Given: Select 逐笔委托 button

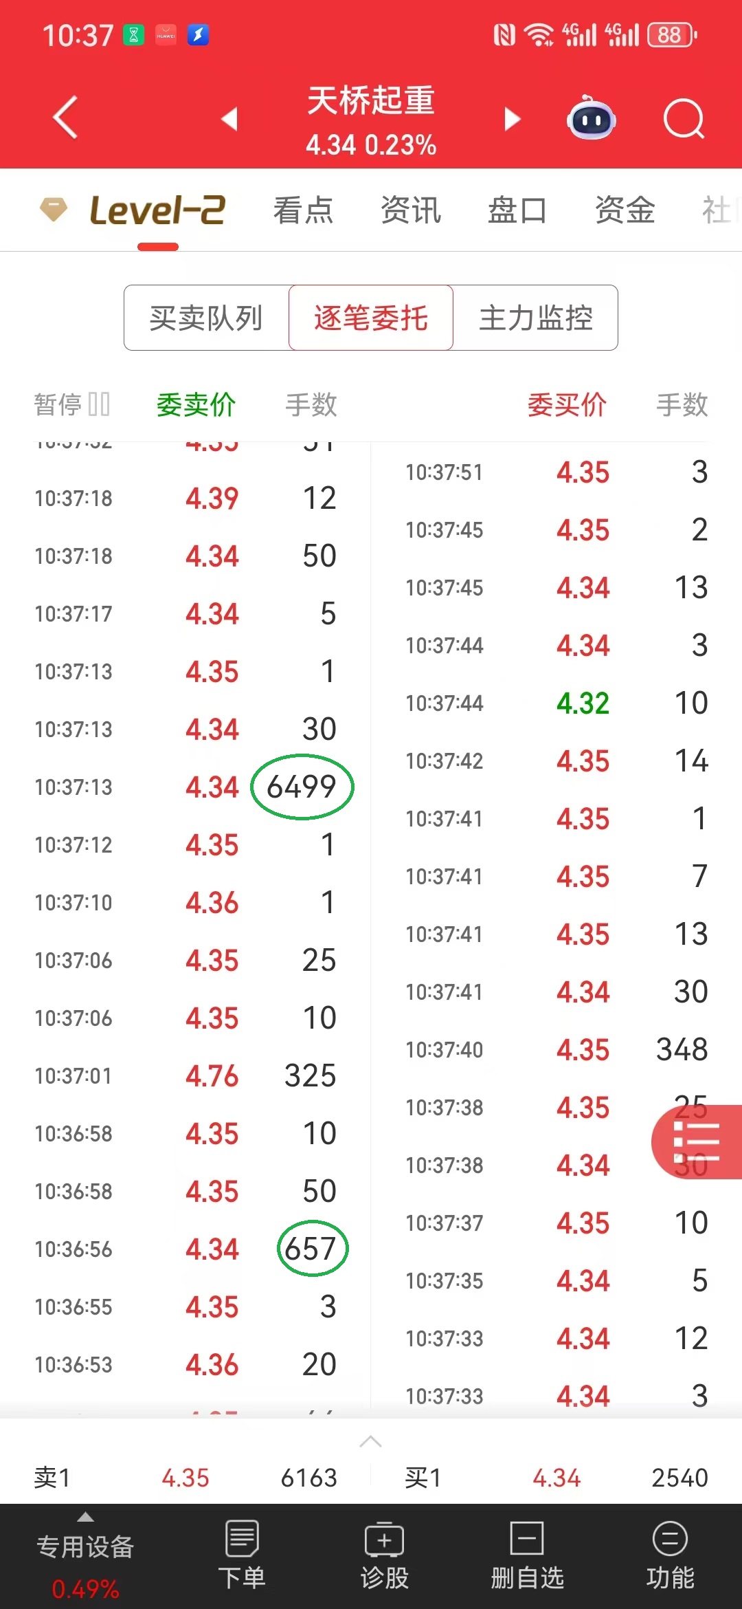Looking at the screenshot, I should pyautogui.click(x=371, y=318).
